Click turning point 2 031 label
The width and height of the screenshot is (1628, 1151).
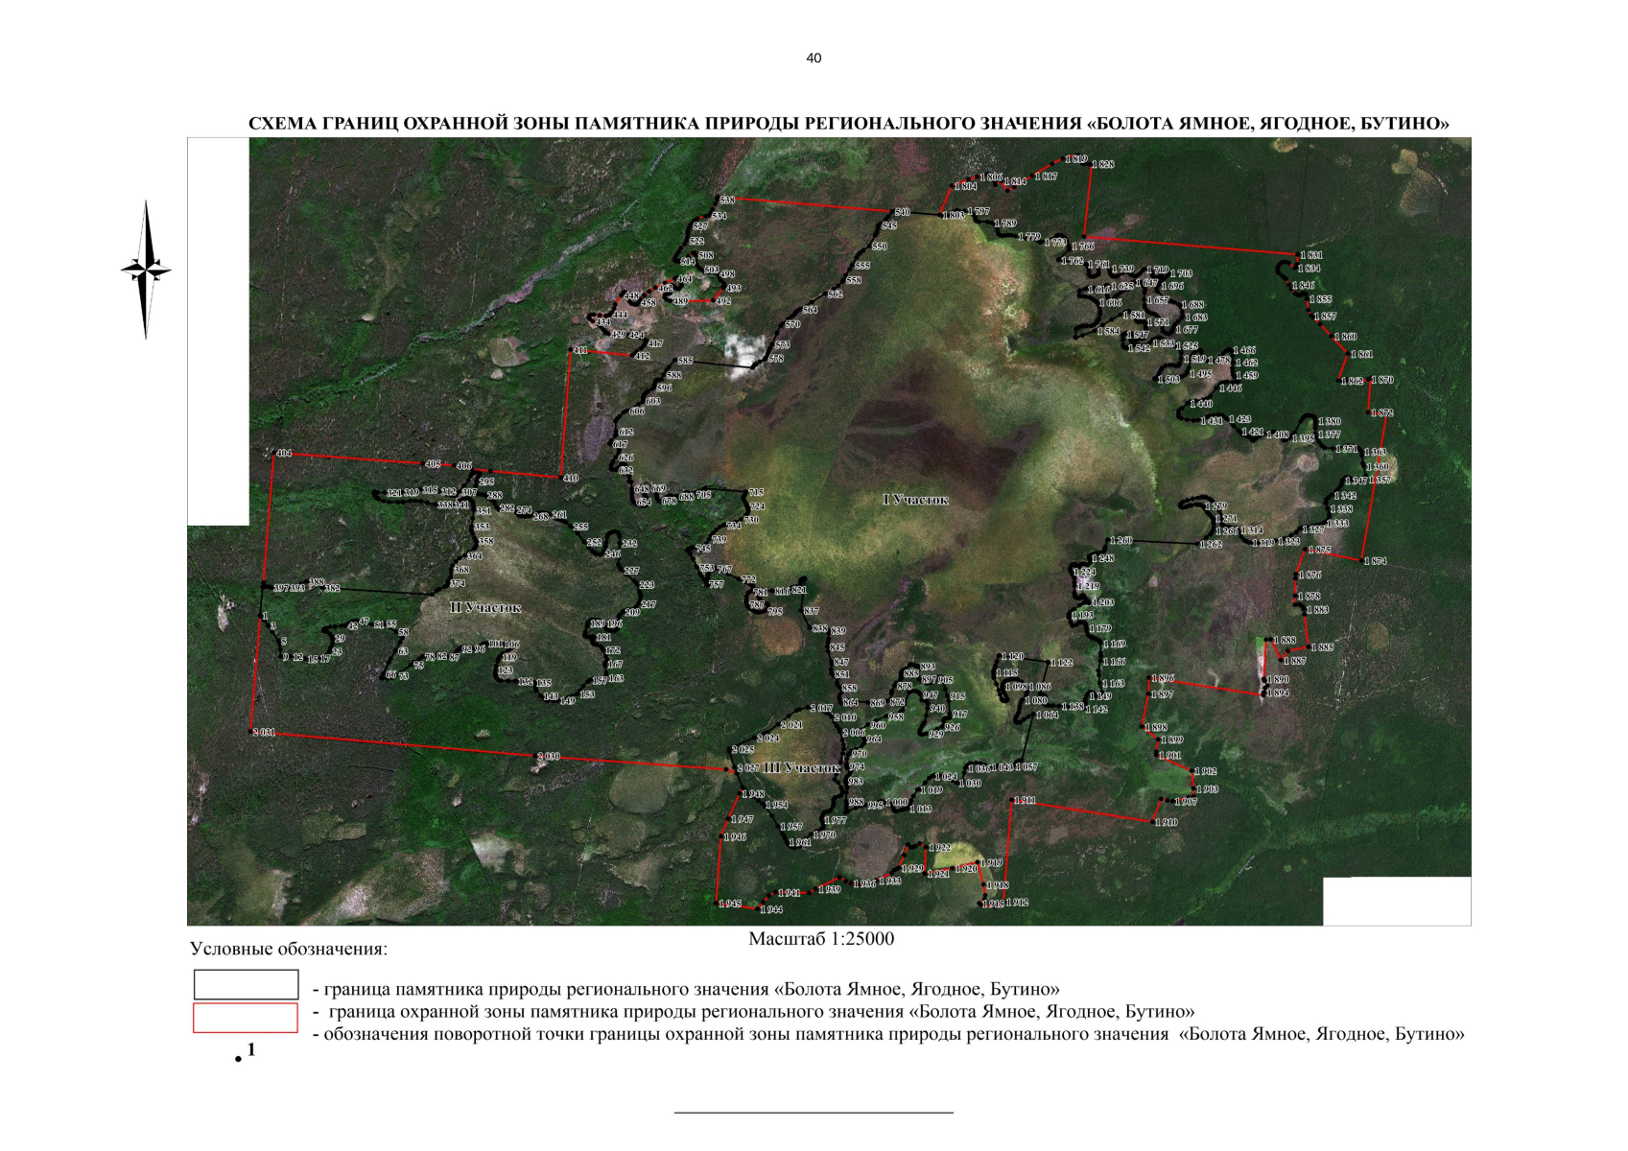[264, 732]
